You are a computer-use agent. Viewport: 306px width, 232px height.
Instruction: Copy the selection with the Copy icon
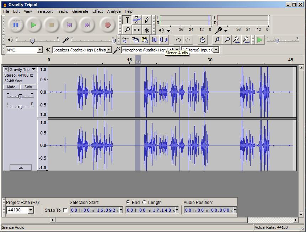pos(135,40)
